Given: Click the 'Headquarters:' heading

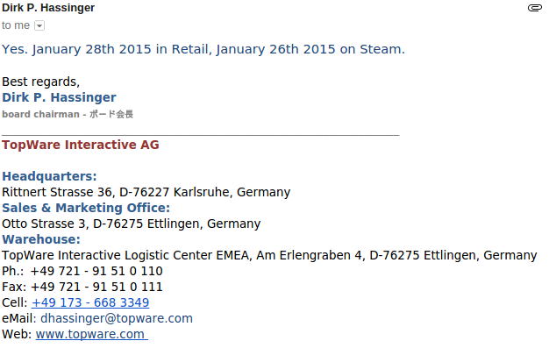Looking at the screenshot, I should [49, 176].
